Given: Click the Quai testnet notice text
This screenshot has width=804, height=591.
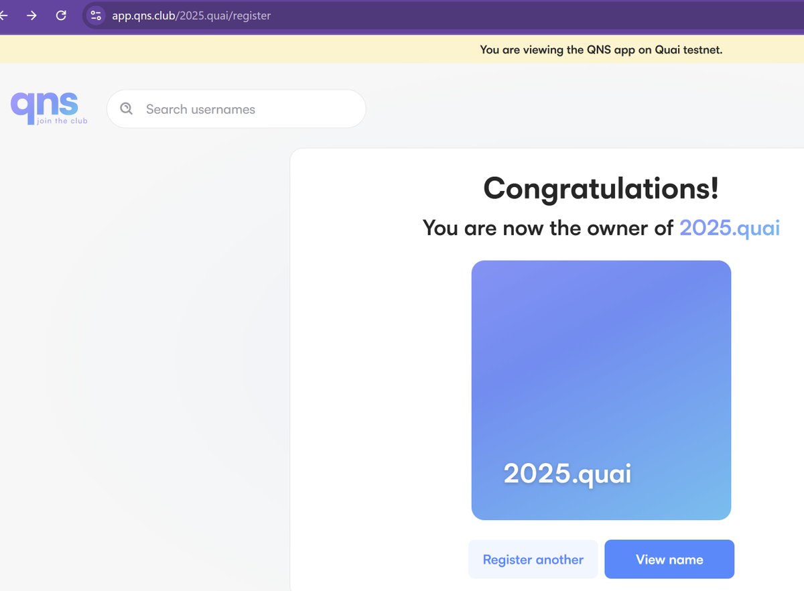Looking at the screenshot, I should tap(601, 50).
